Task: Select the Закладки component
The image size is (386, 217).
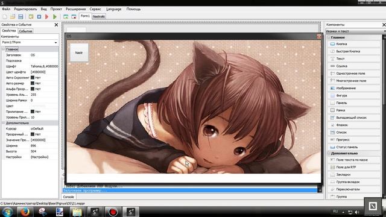Action: (354, 175)
